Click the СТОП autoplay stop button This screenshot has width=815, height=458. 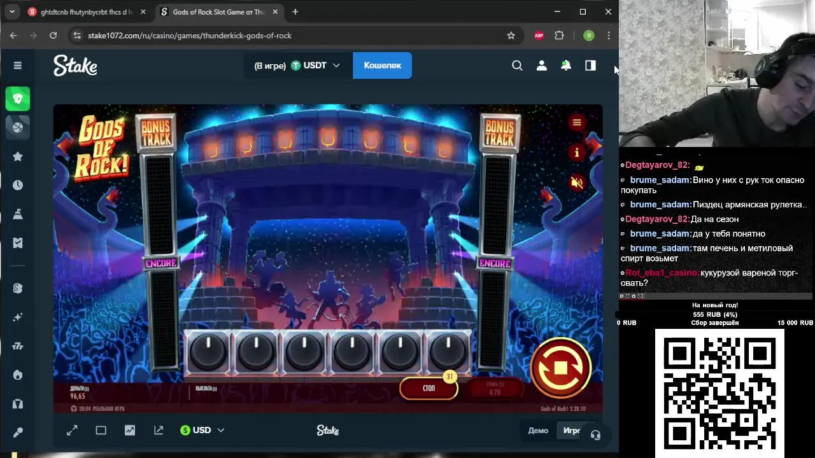coord(429,388)
